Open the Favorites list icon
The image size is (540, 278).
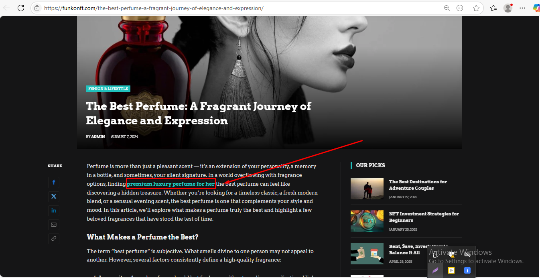[493, 8]
